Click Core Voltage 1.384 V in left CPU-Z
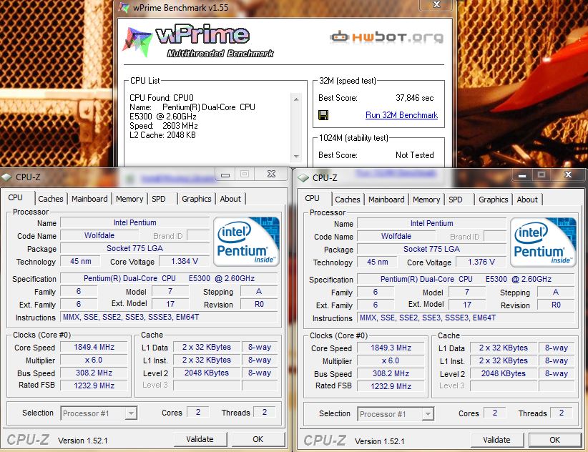The height and width of the screenshot is (452, 588). pyautogui.click(x=184, y=261)
